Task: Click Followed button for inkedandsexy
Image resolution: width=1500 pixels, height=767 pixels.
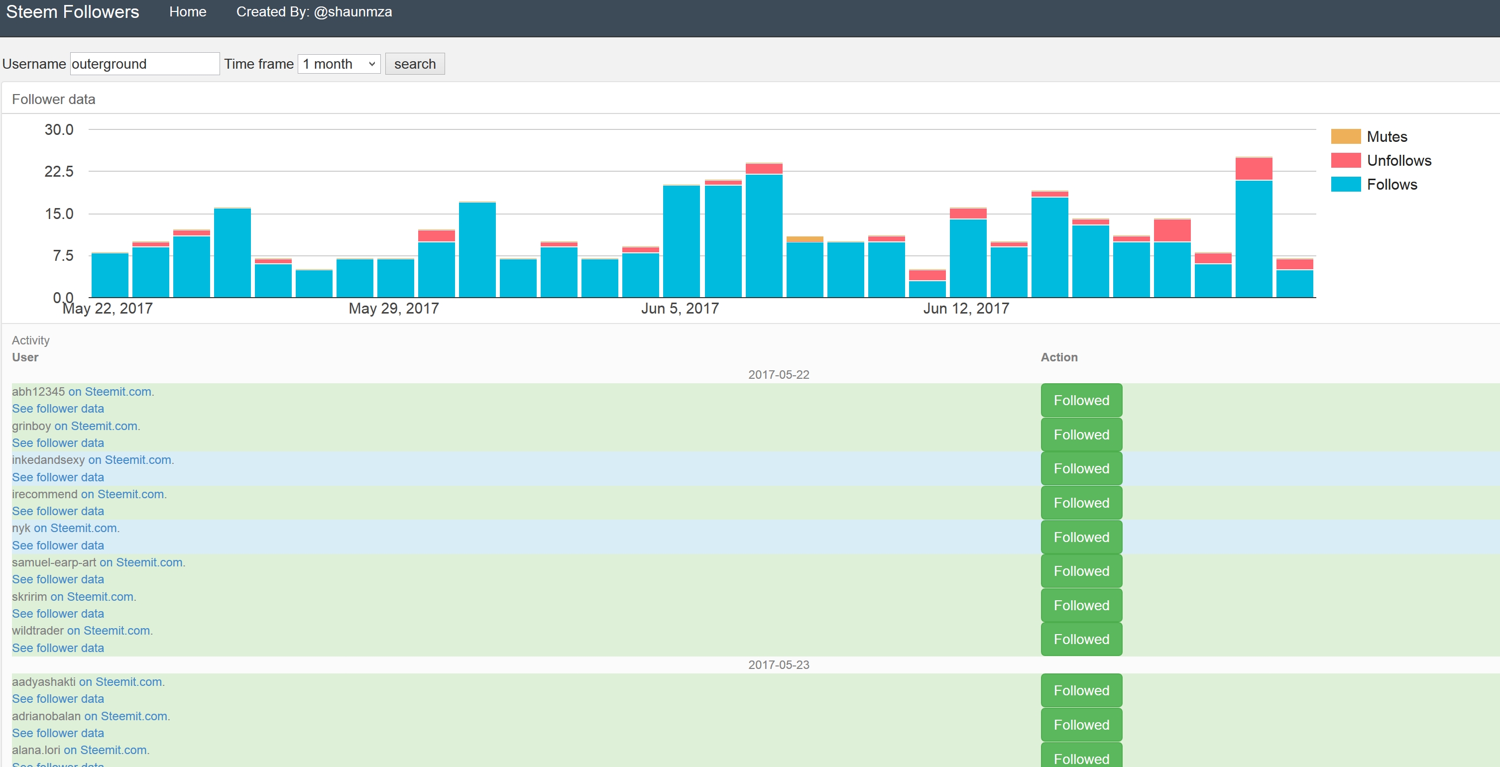Action: click(x=1081, y=468)
